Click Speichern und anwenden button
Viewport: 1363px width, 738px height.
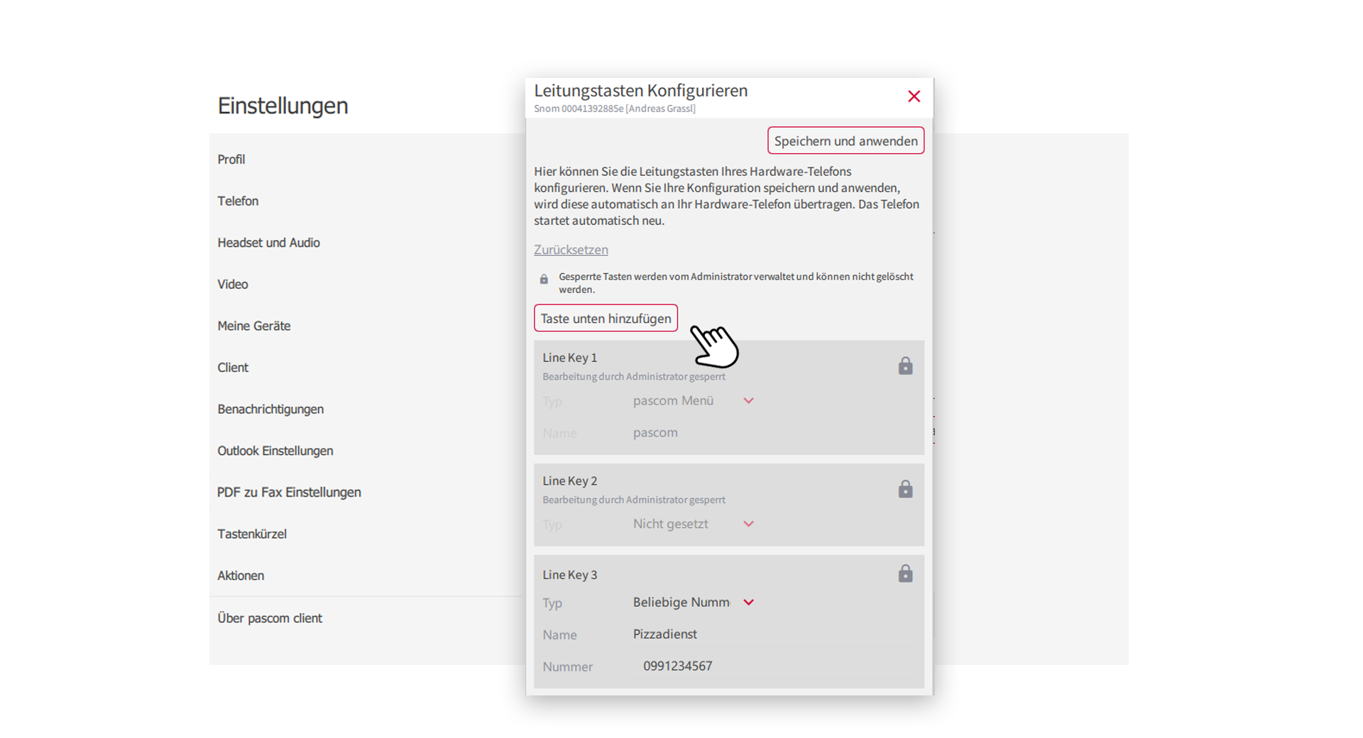coord(845,141)
